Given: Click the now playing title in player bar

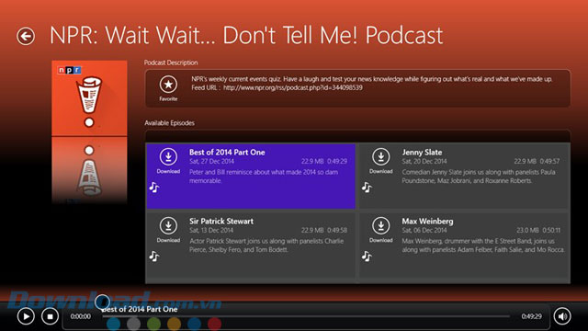Looking at the screenshot, I should (x=140, y=309).
